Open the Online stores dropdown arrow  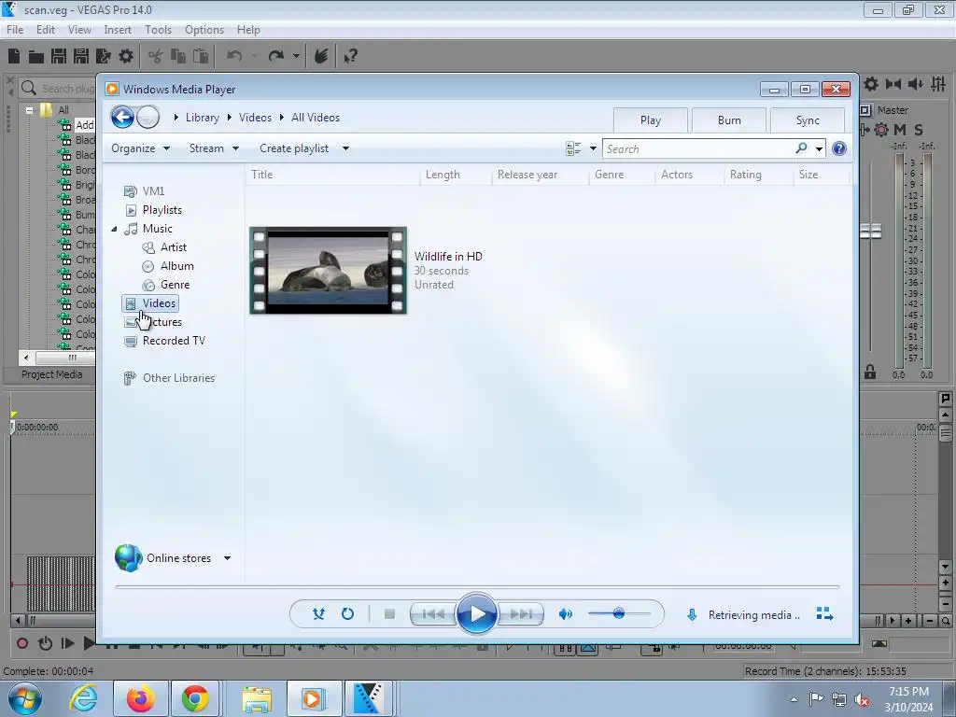227,558
